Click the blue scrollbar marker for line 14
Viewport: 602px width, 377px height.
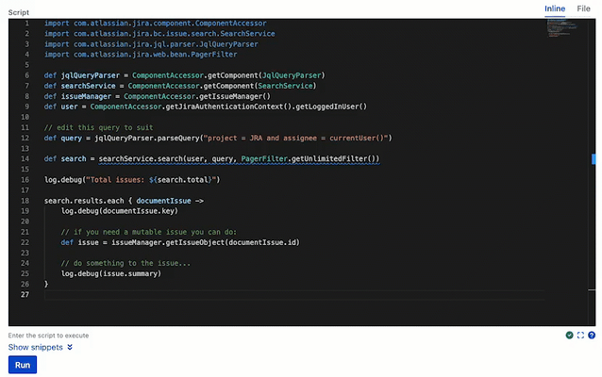pos(594,158)
